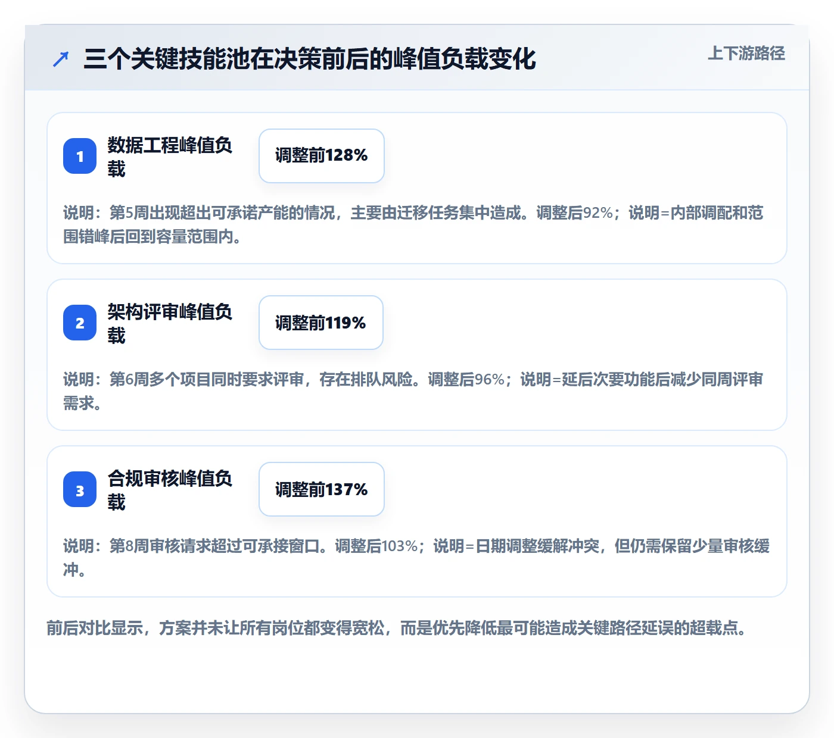Select the number 3 badge for 合规审核

click(80, 489)
